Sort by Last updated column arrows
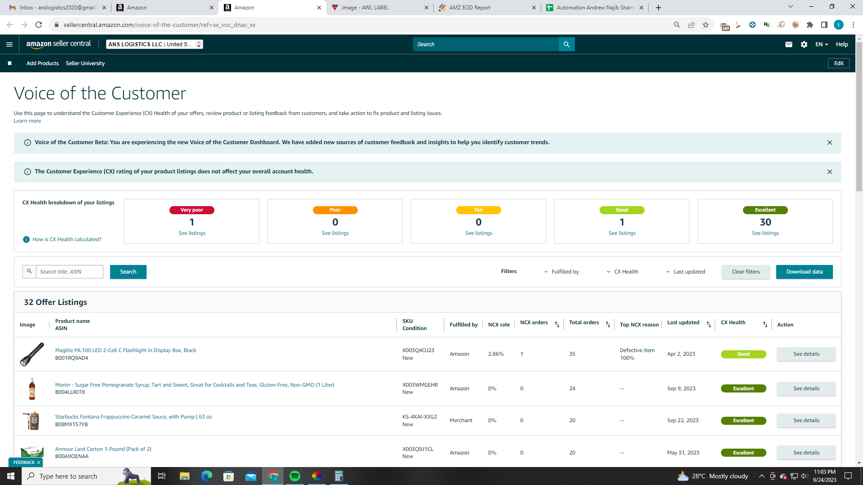This screenshot has width=863, height=485. click(x=709, y=325)
